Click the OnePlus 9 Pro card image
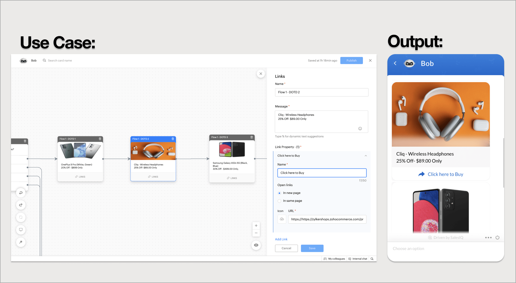 click(x=80, y=151)
